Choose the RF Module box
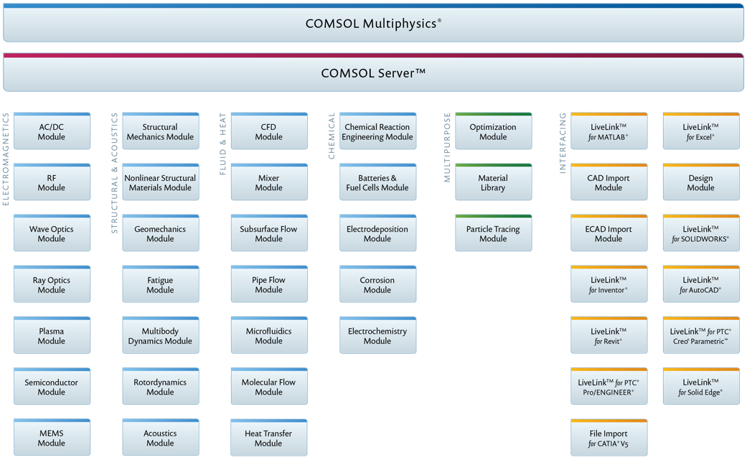 52,182
